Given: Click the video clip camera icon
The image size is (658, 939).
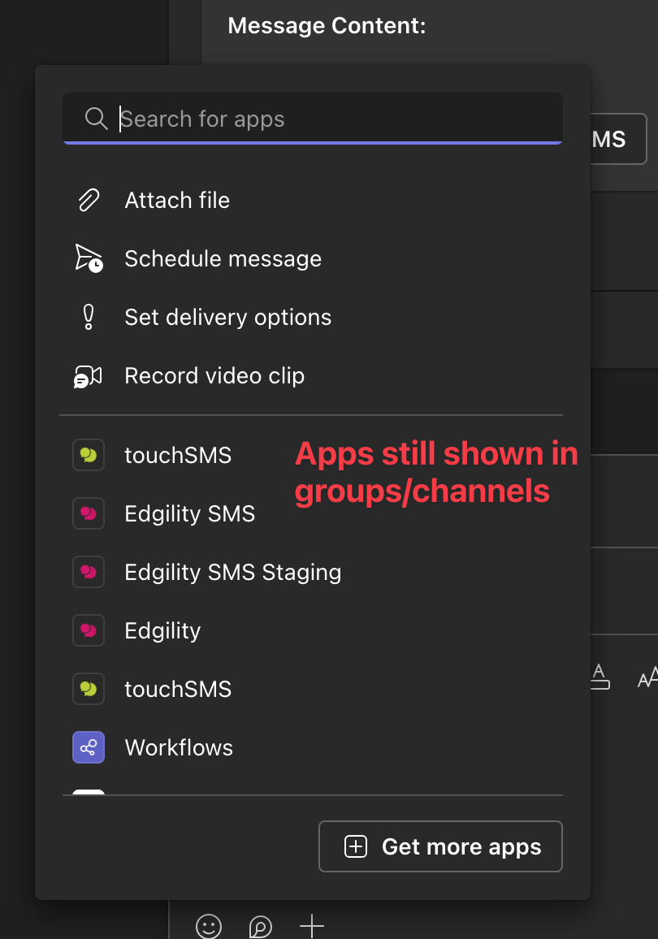Looking at the screenshot, I should [88, 377].
